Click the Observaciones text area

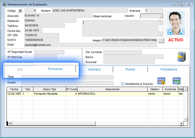coord(121,28)
